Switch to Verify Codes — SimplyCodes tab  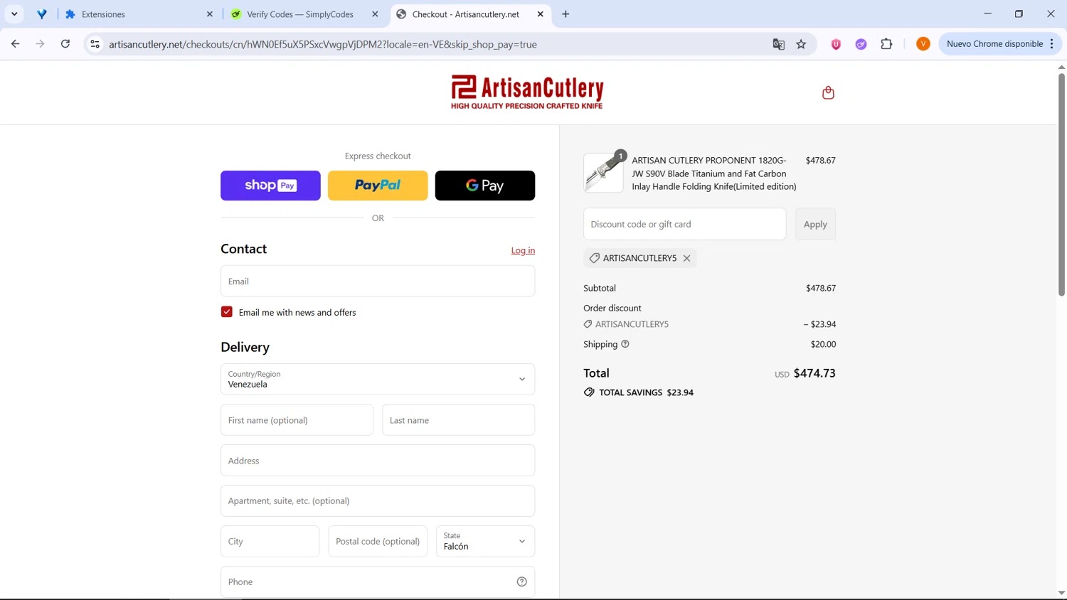[304, 14]
